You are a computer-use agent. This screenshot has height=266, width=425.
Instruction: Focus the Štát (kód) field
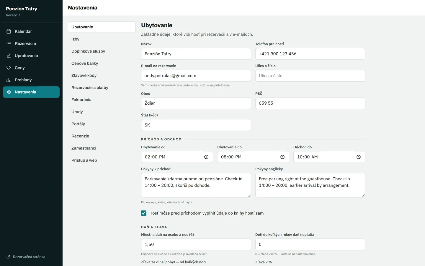point(196,125)
